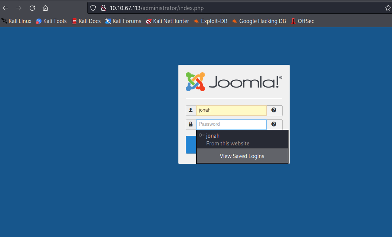Bookmark this page with the star

tap(388, 8)
